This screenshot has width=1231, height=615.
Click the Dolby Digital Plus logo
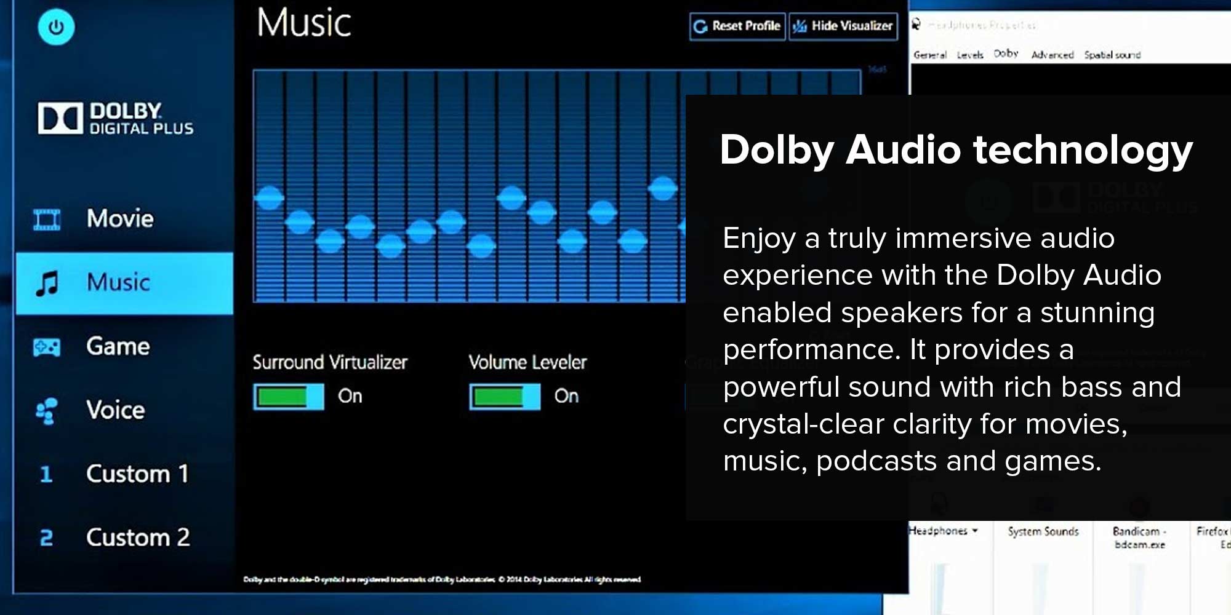(x=116, y=118)
